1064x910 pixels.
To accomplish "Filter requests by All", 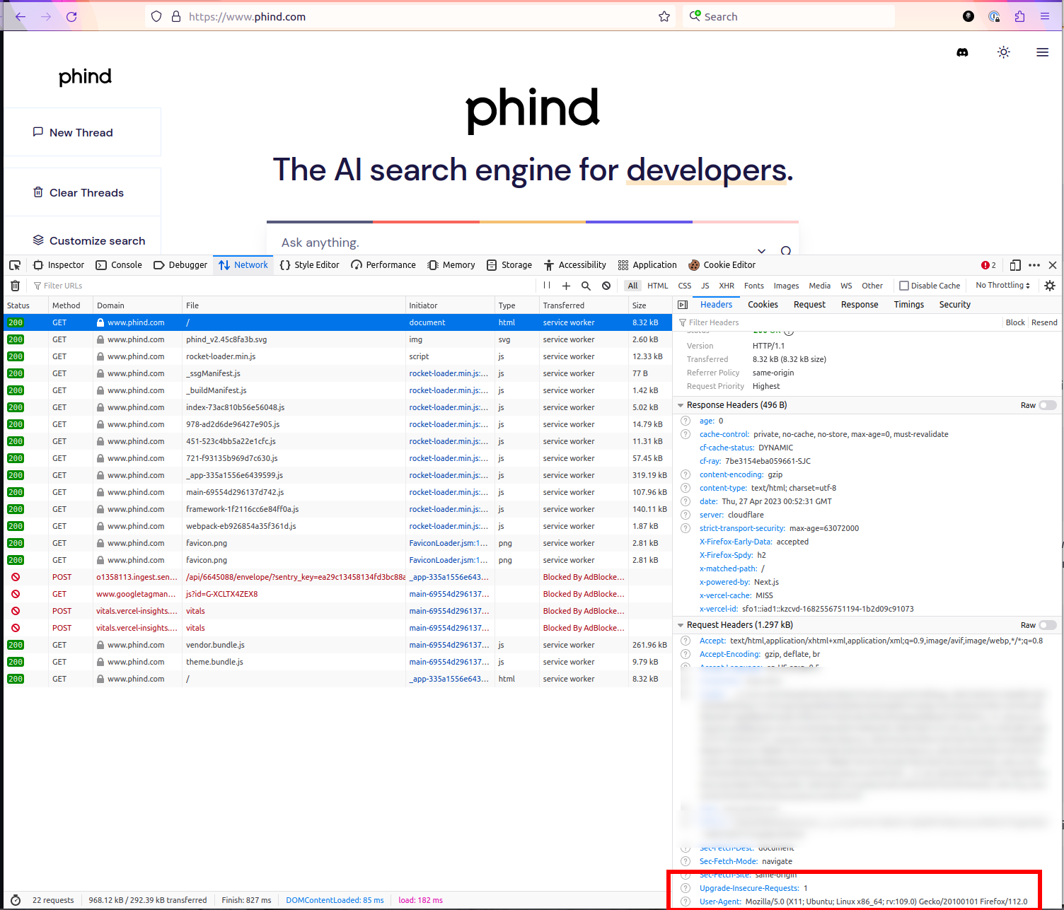I will click(x=632, y=286).
